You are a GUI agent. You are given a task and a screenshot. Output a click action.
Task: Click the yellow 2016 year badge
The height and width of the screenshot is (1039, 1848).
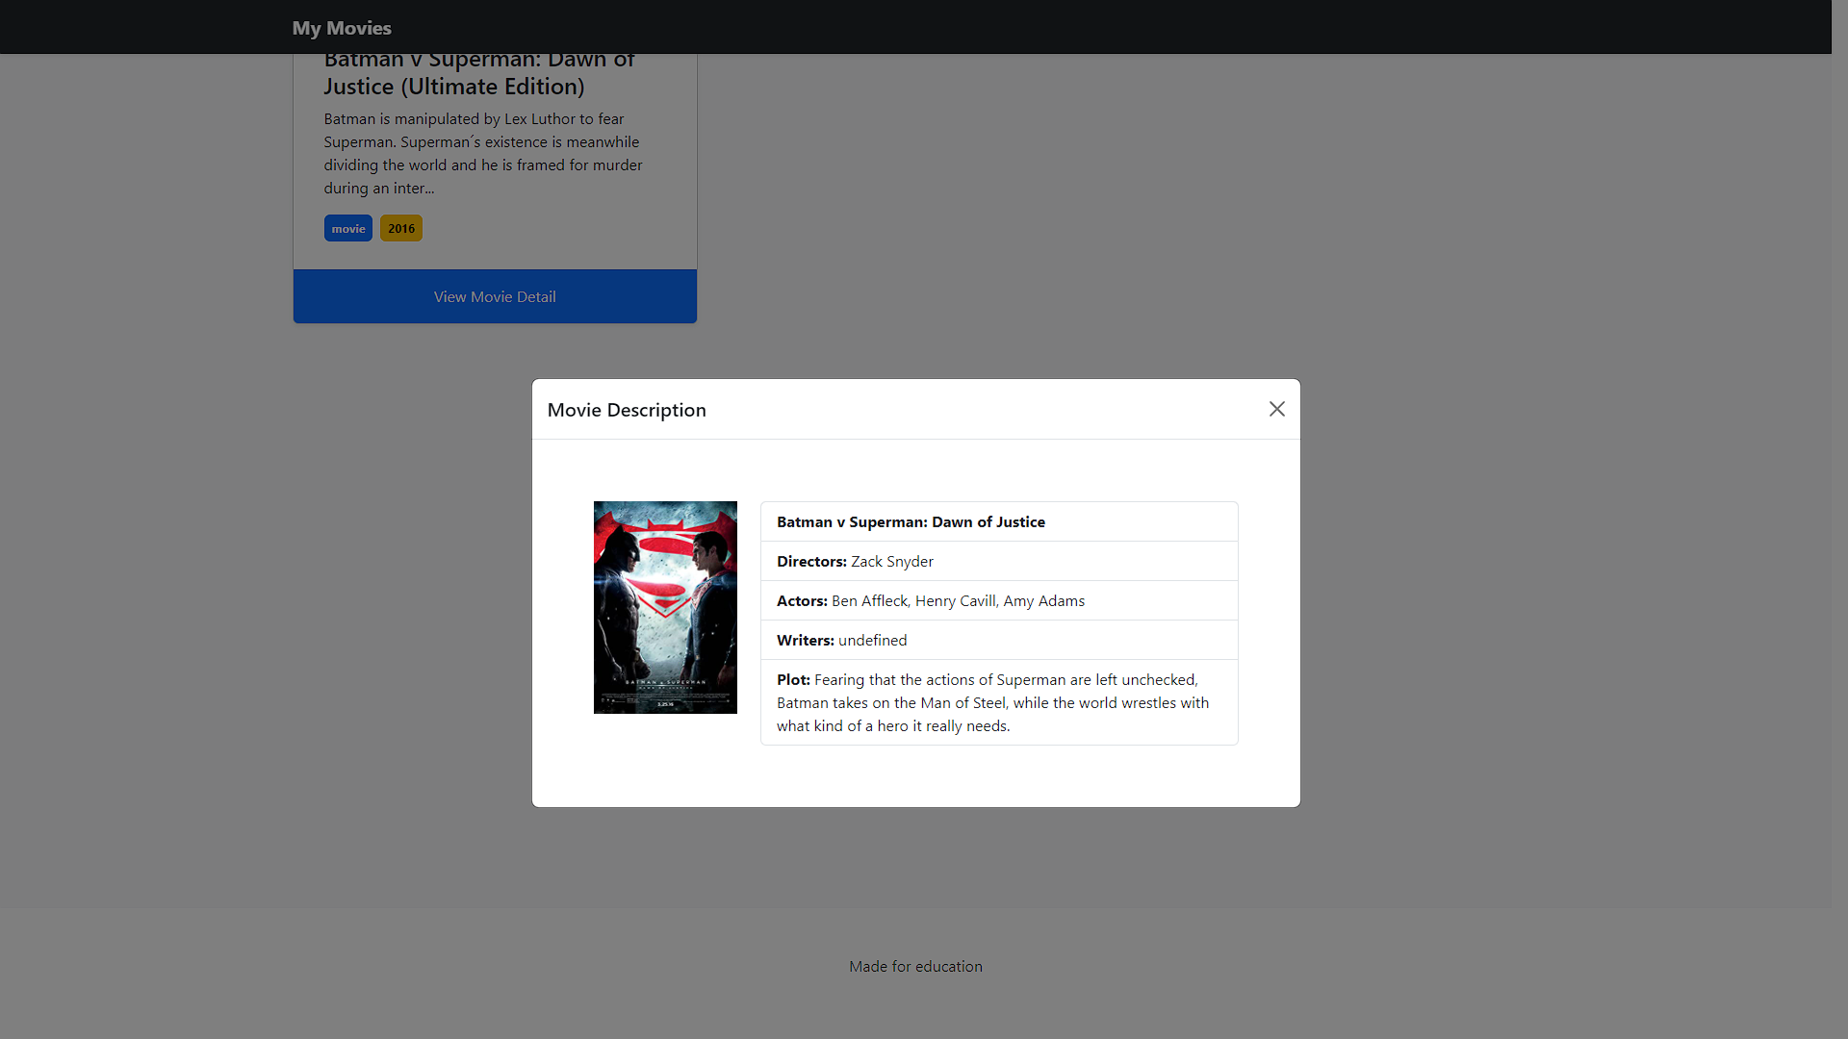[401, 229]
